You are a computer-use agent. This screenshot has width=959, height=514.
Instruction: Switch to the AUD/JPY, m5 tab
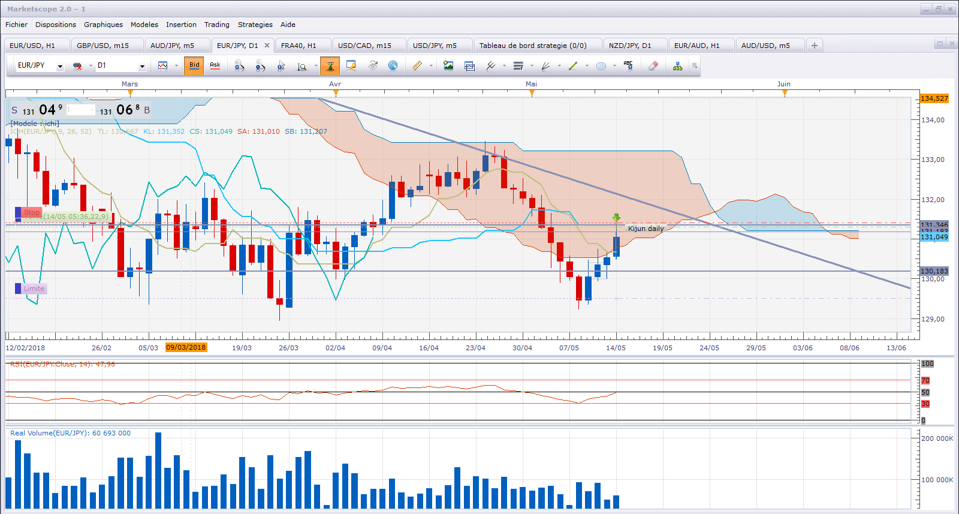(x=177, y=46)
